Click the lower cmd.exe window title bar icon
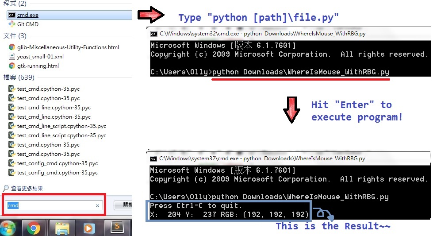This screenshot has height=236, width=433. 153,159
